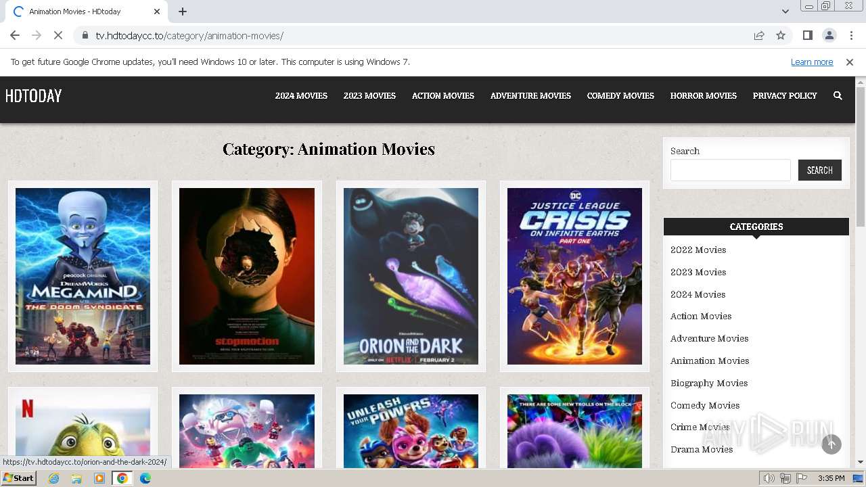Open the 2022 Movies category

pos(698,250)
